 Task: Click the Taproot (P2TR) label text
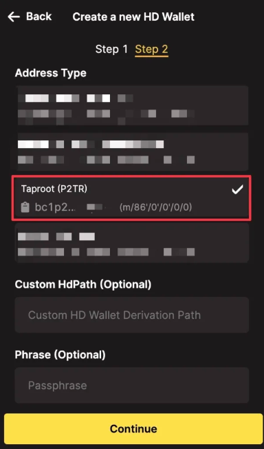point(54,189)
